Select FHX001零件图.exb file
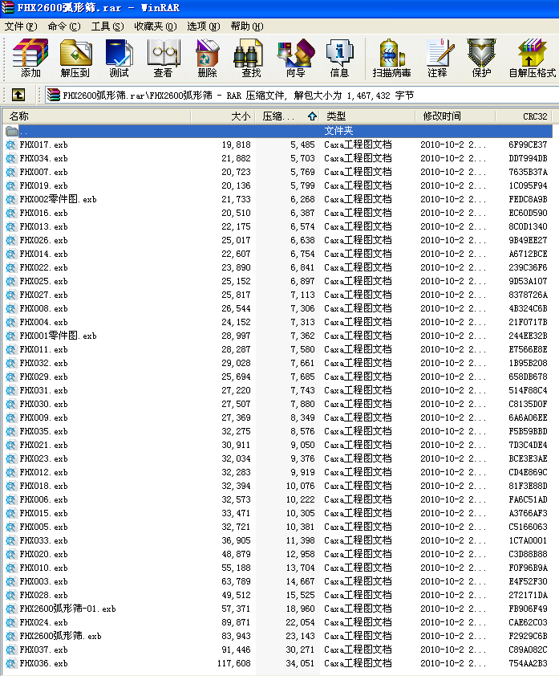559x676 pixels. coord(58,336)
